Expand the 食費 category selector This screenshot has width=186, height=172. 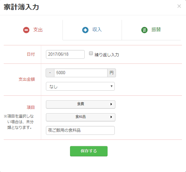[x=80, y=104]
